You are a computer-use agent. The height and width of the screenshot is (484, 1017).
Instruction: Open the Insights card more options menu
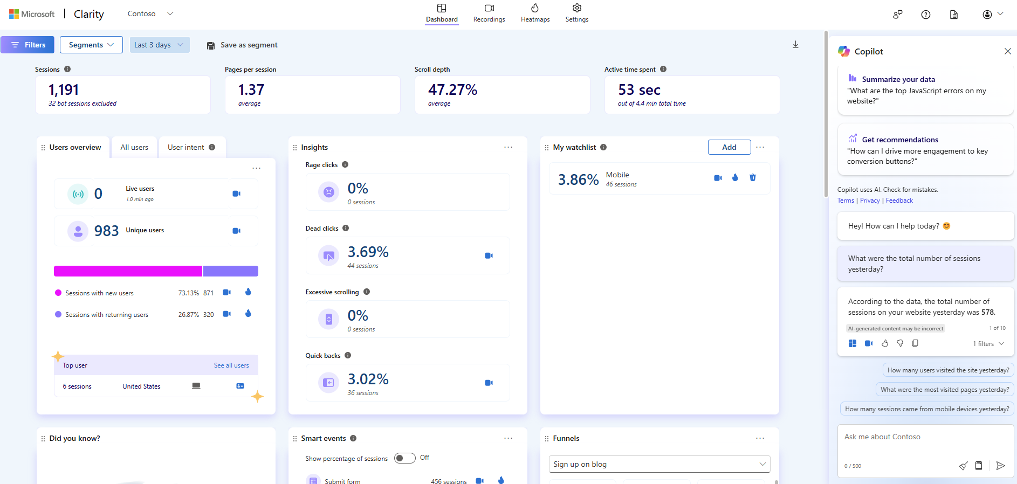point(508,147)
